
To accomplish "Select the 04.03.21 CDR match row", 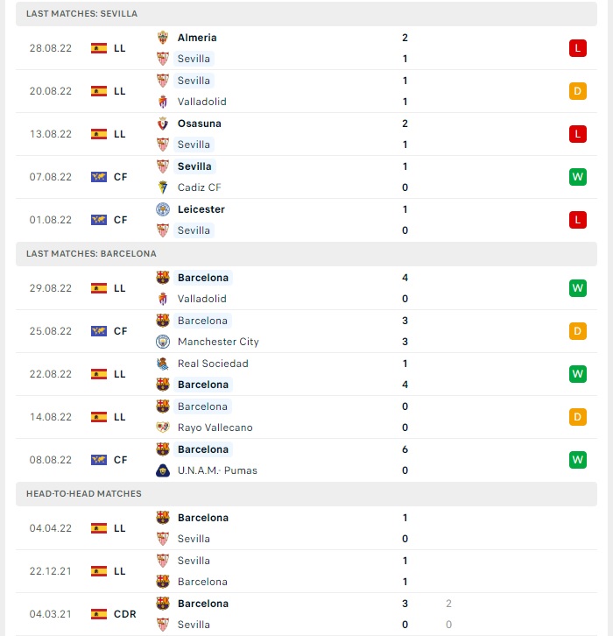I will [306, 614].
